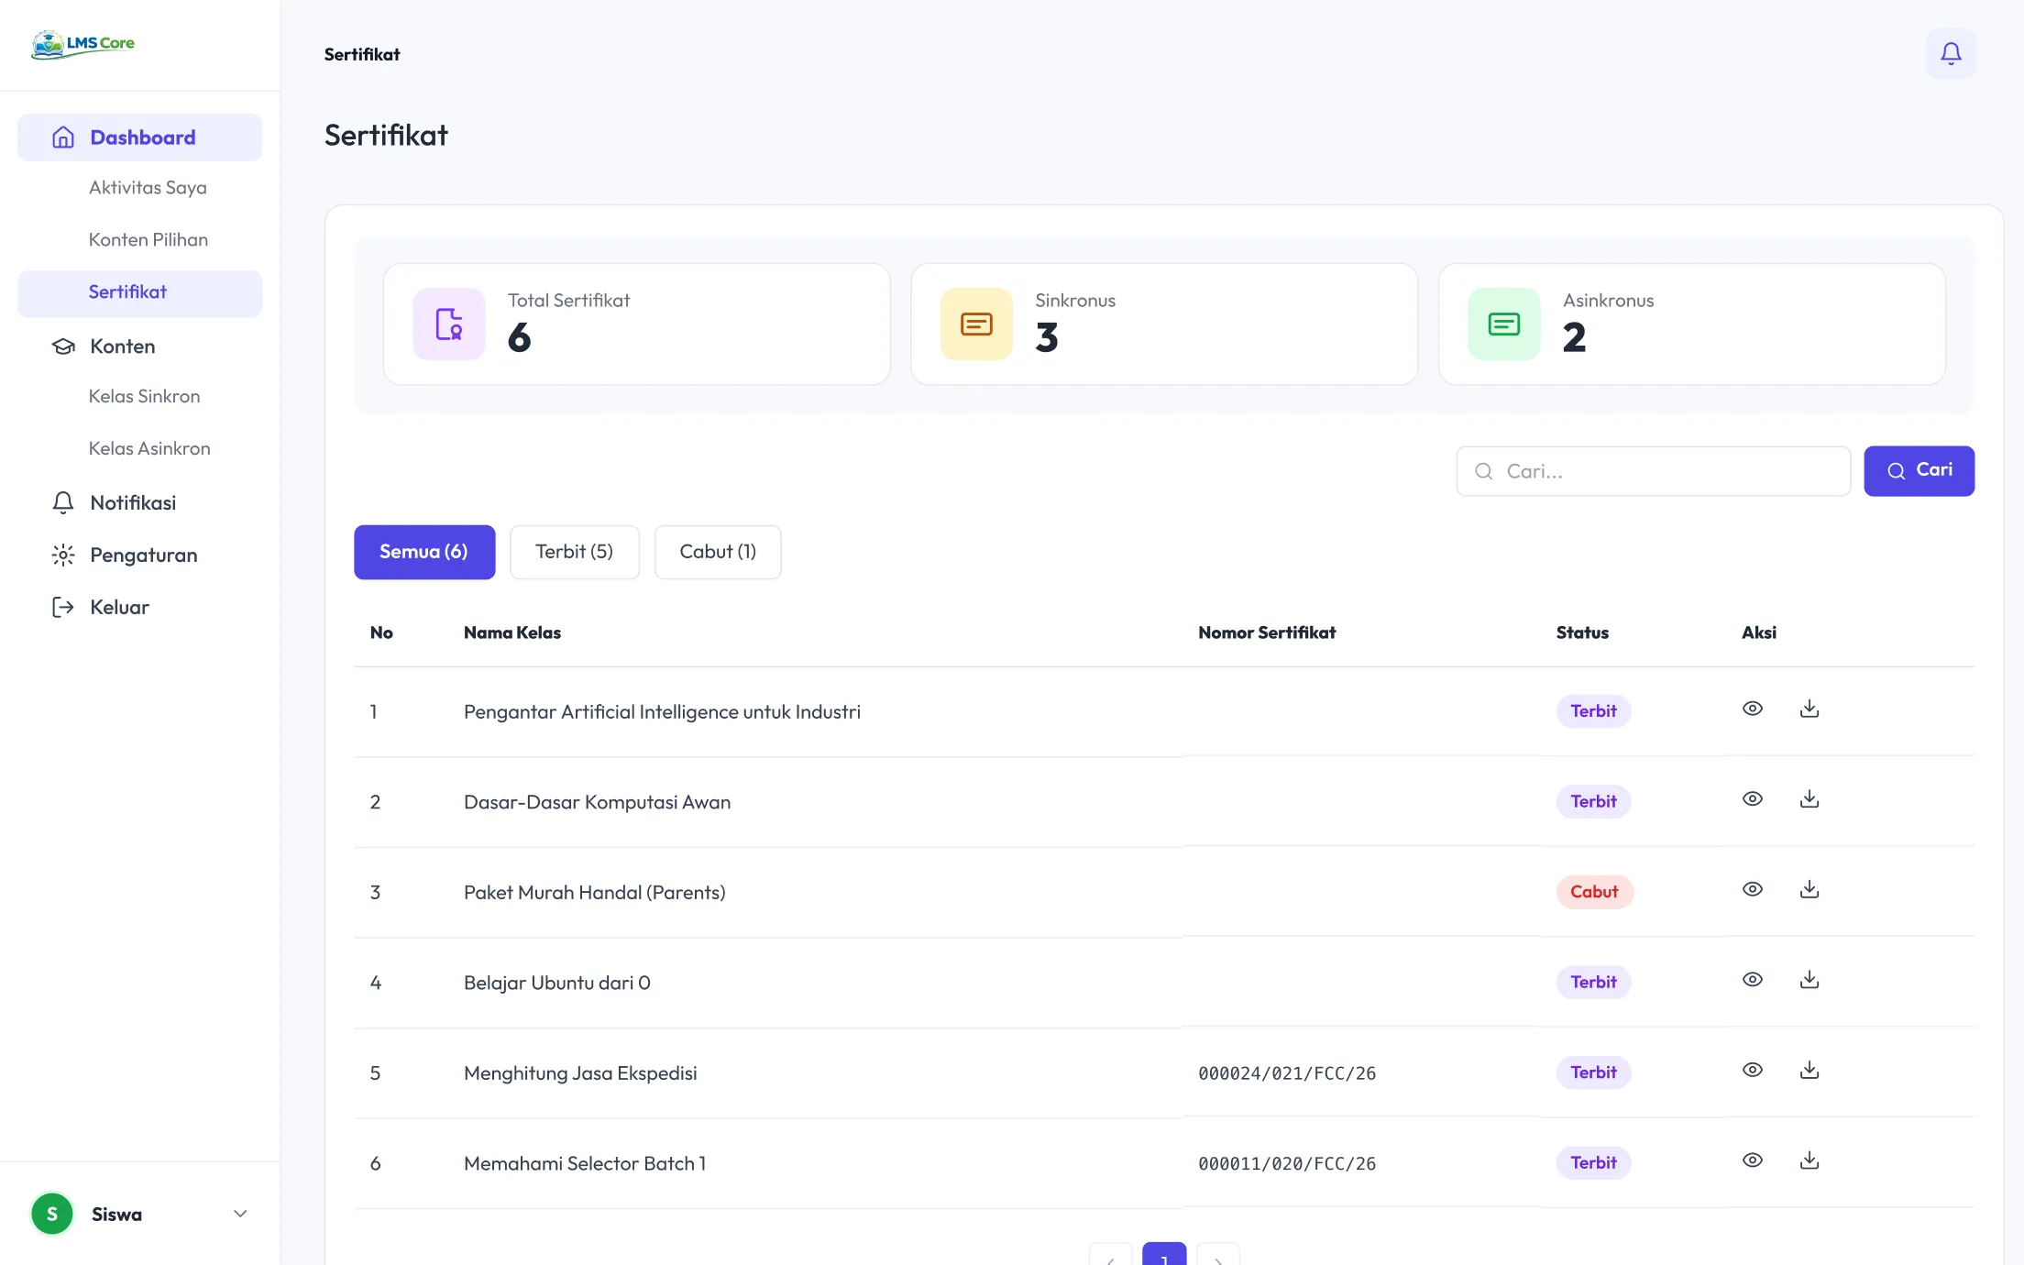Viewport: 2024px width, 1265px height.
Task: Open Kelas Asinkron
Action: pyautogui.click(x=149, y=449)
